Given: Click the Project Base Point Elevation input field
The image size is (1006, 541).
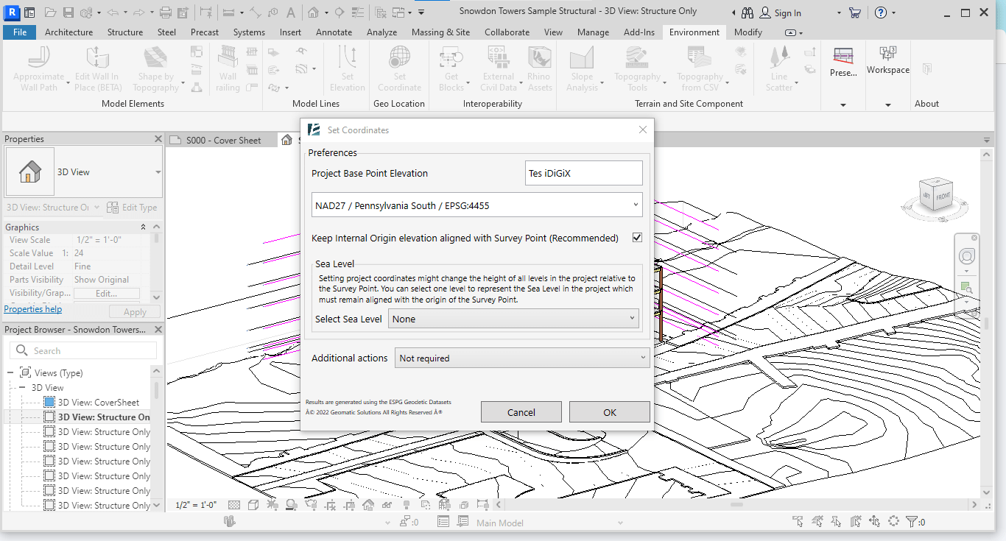Looking at the screenshot, I should coord(584,174).
